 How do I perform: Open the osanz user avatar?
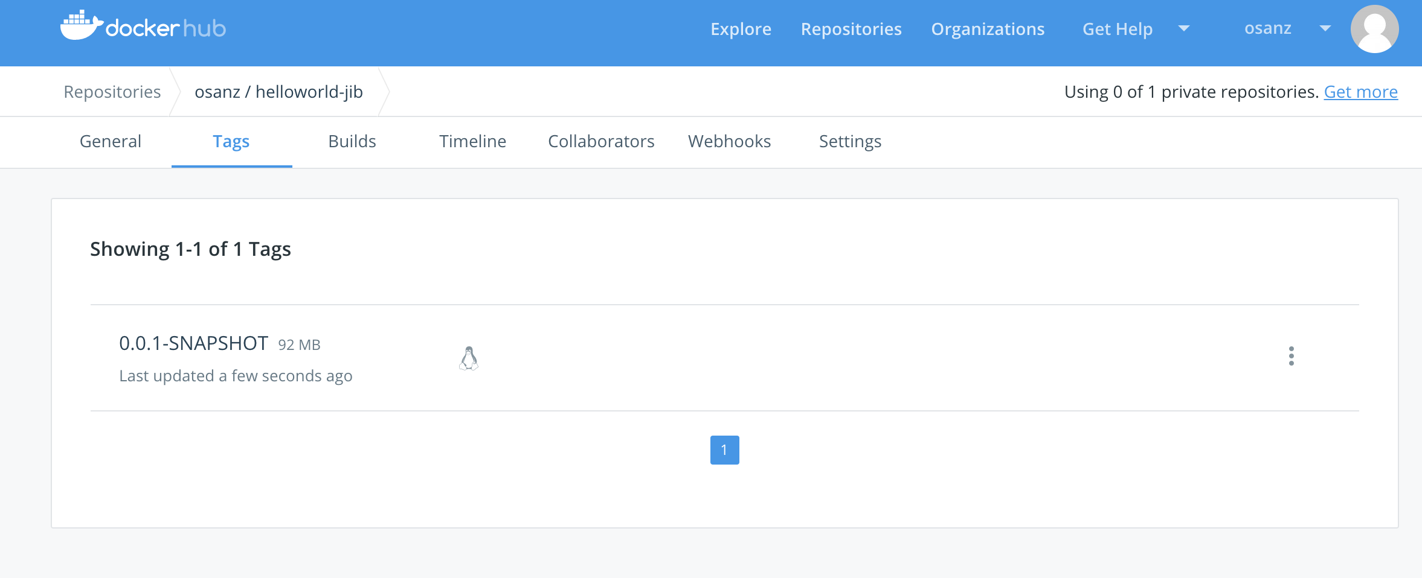coord(1374,29)
